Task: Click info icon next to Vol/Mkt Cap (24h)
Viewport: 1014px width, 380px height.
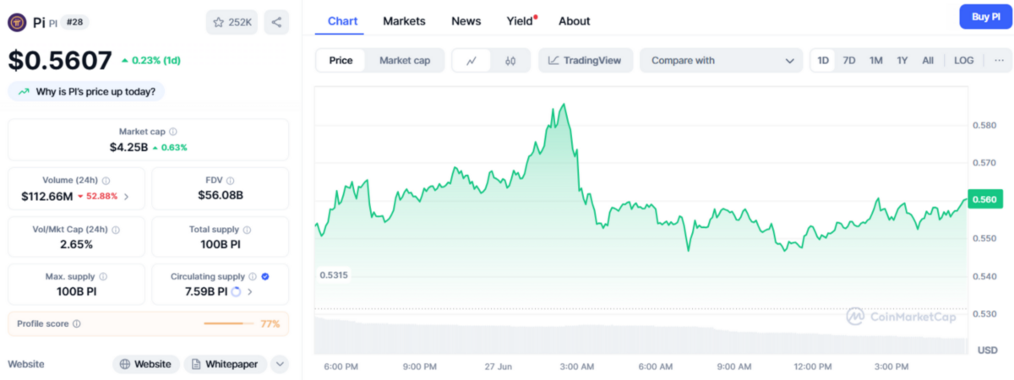Action: tap(116, 230)
